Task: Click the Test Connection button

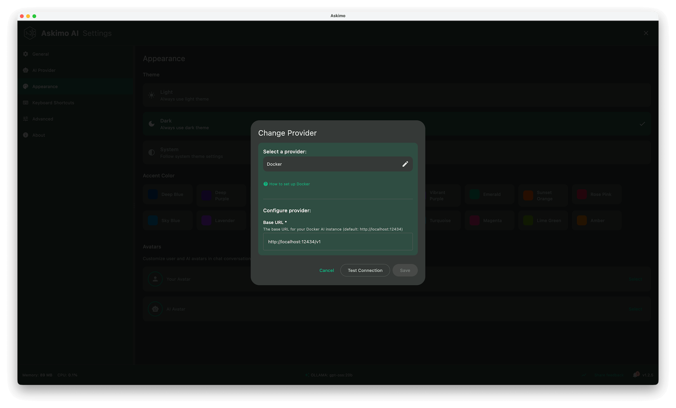Action: (365, 270)
